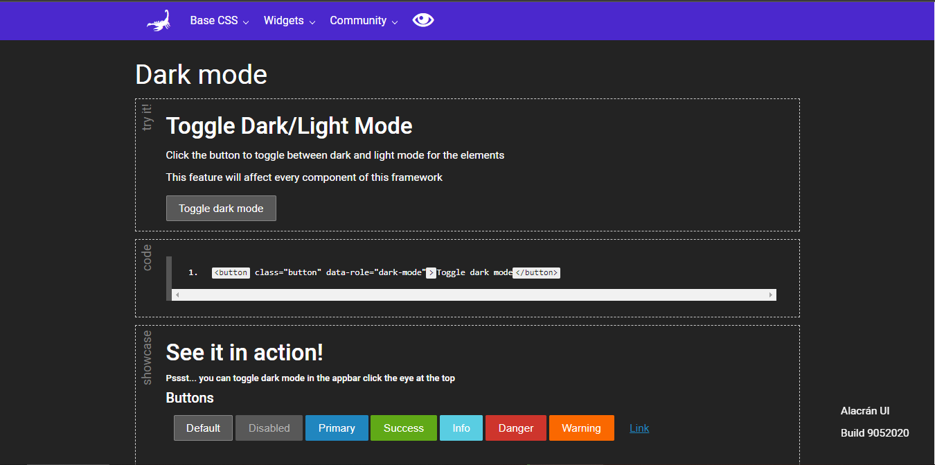The height and width of the screenshot is (465, 935).
Task: Click the green Success button
Action: tap(404, 428)
